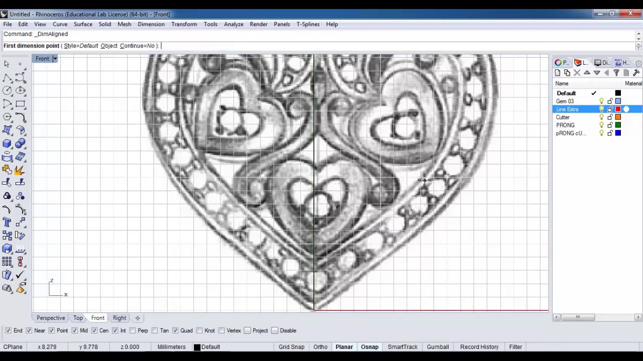Toggle the Mid osnap checkbox
Viewport: 643px width, 361px height.
(74, 330)
